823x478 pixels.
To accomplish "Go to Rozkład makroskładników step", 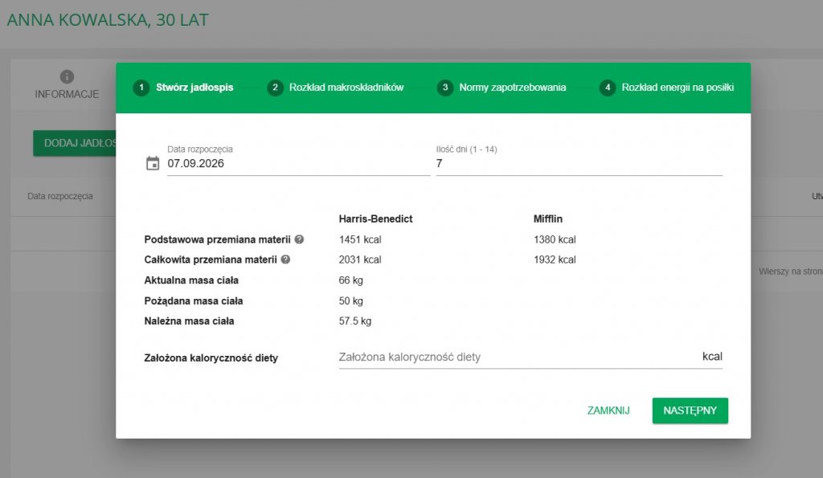I will [346, 88].
